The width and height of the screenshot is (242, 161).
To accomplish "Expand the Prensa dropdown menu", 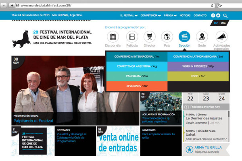I will point(170,15).
